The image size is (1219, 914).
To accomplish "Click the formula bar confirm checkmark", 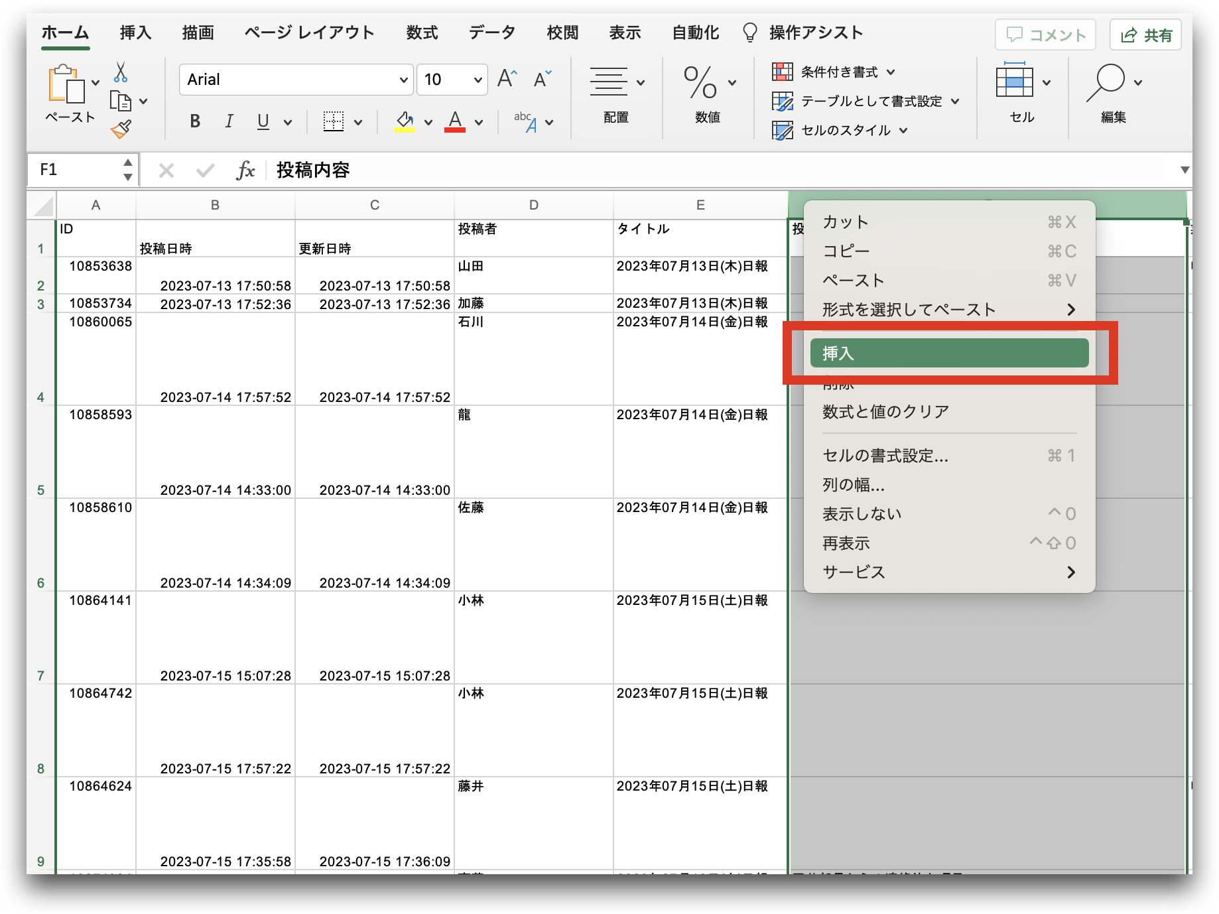I will click(x=206, y=170).
